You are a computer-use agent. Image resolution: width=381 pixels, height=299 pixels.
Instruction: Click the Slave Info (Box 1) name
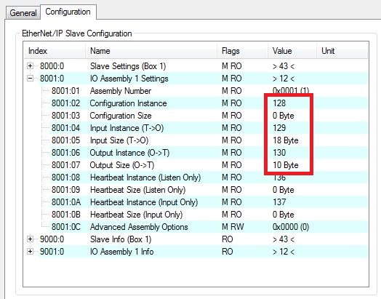tap(121, 239)
